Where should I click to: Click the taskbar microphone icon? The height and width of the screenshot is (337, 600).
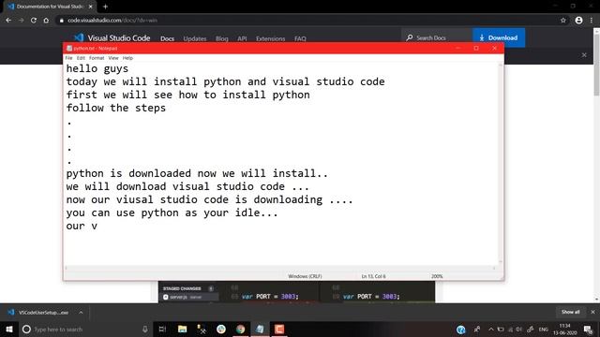(145, 329)
